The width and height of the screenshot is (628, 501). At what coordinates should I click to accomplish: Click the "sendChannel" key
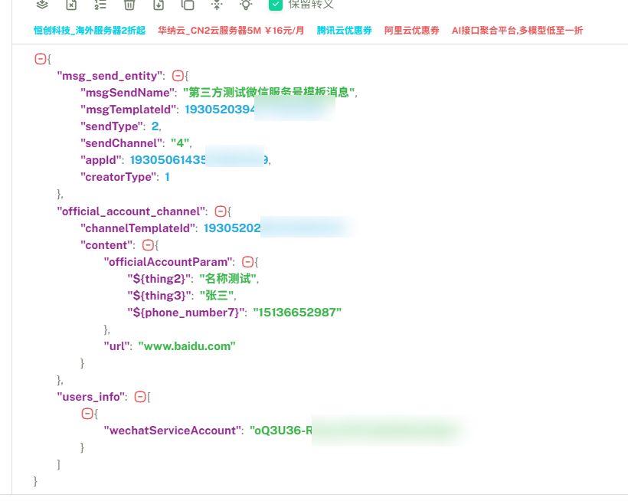click(121, 143)
